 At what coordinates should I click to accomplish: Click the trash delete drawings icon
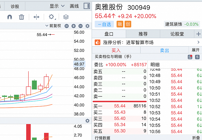22,17
